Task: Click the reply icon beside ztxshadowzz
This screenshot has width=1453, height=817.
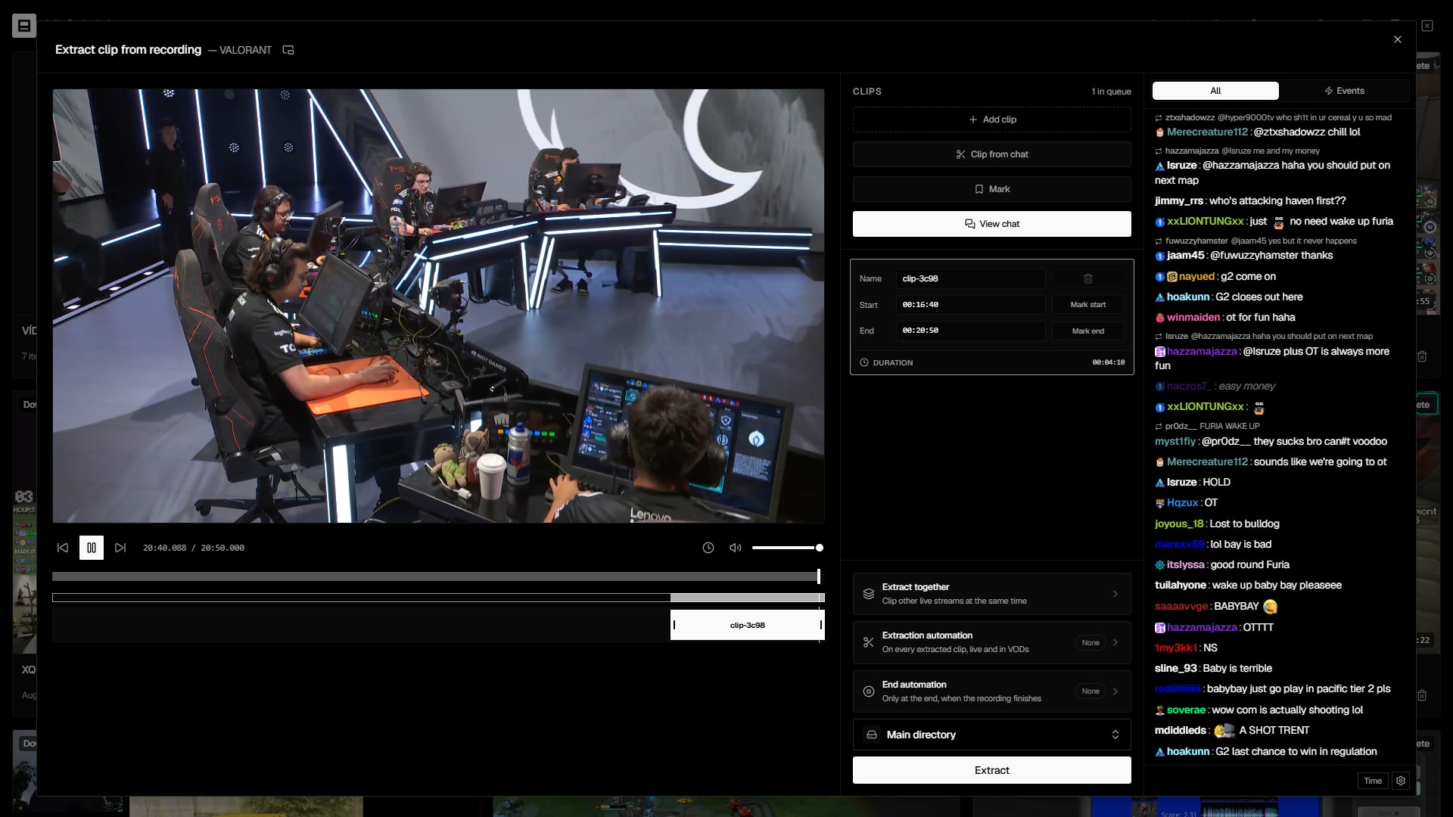Action: point(1159,117)
